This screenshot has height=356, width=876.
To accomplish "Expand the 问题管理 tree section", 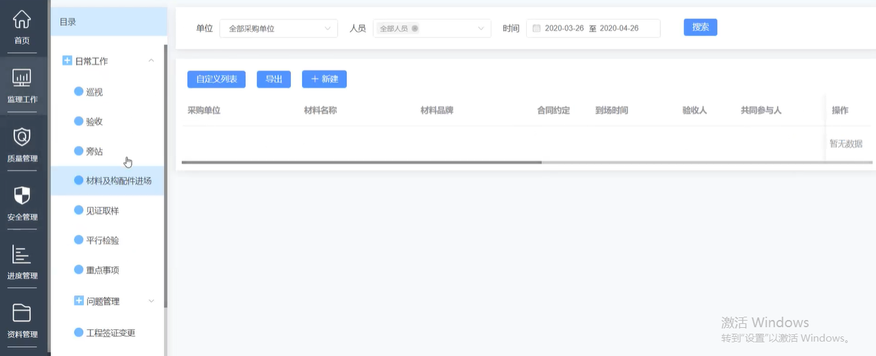I will point(151,301).
